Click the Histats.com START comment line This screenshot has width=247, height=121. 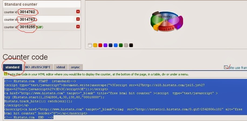click(40, 81)
